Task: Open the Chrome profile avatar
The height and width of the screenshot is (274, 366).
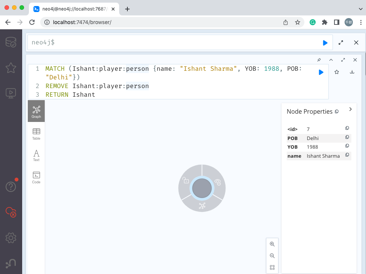Action: (x=348, y=22)
